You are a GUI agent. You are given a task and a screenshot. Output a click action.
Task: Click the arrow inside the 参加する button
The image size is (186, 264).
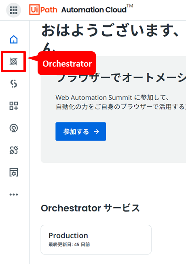click(97, 132)
